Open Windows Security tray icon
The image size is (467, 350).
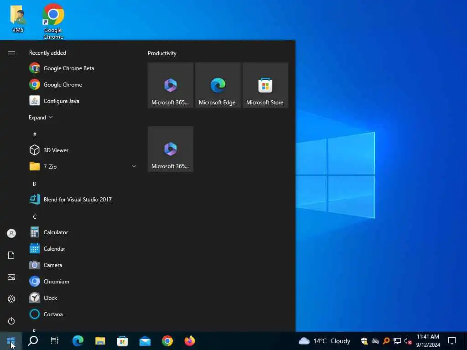(364, 341)
